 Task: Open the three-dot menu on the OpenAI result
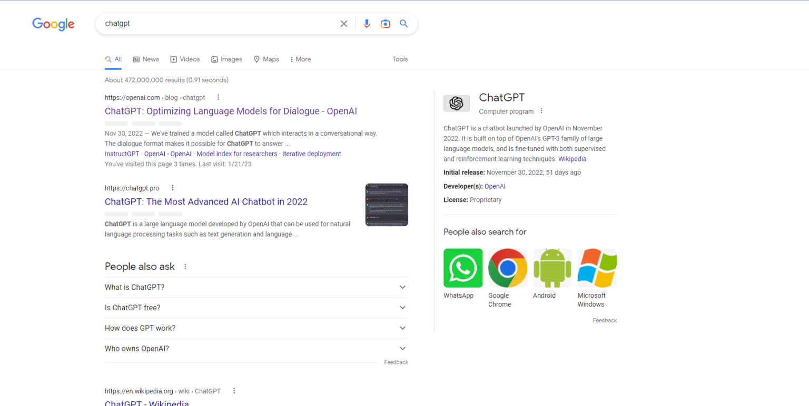point(218,97)
